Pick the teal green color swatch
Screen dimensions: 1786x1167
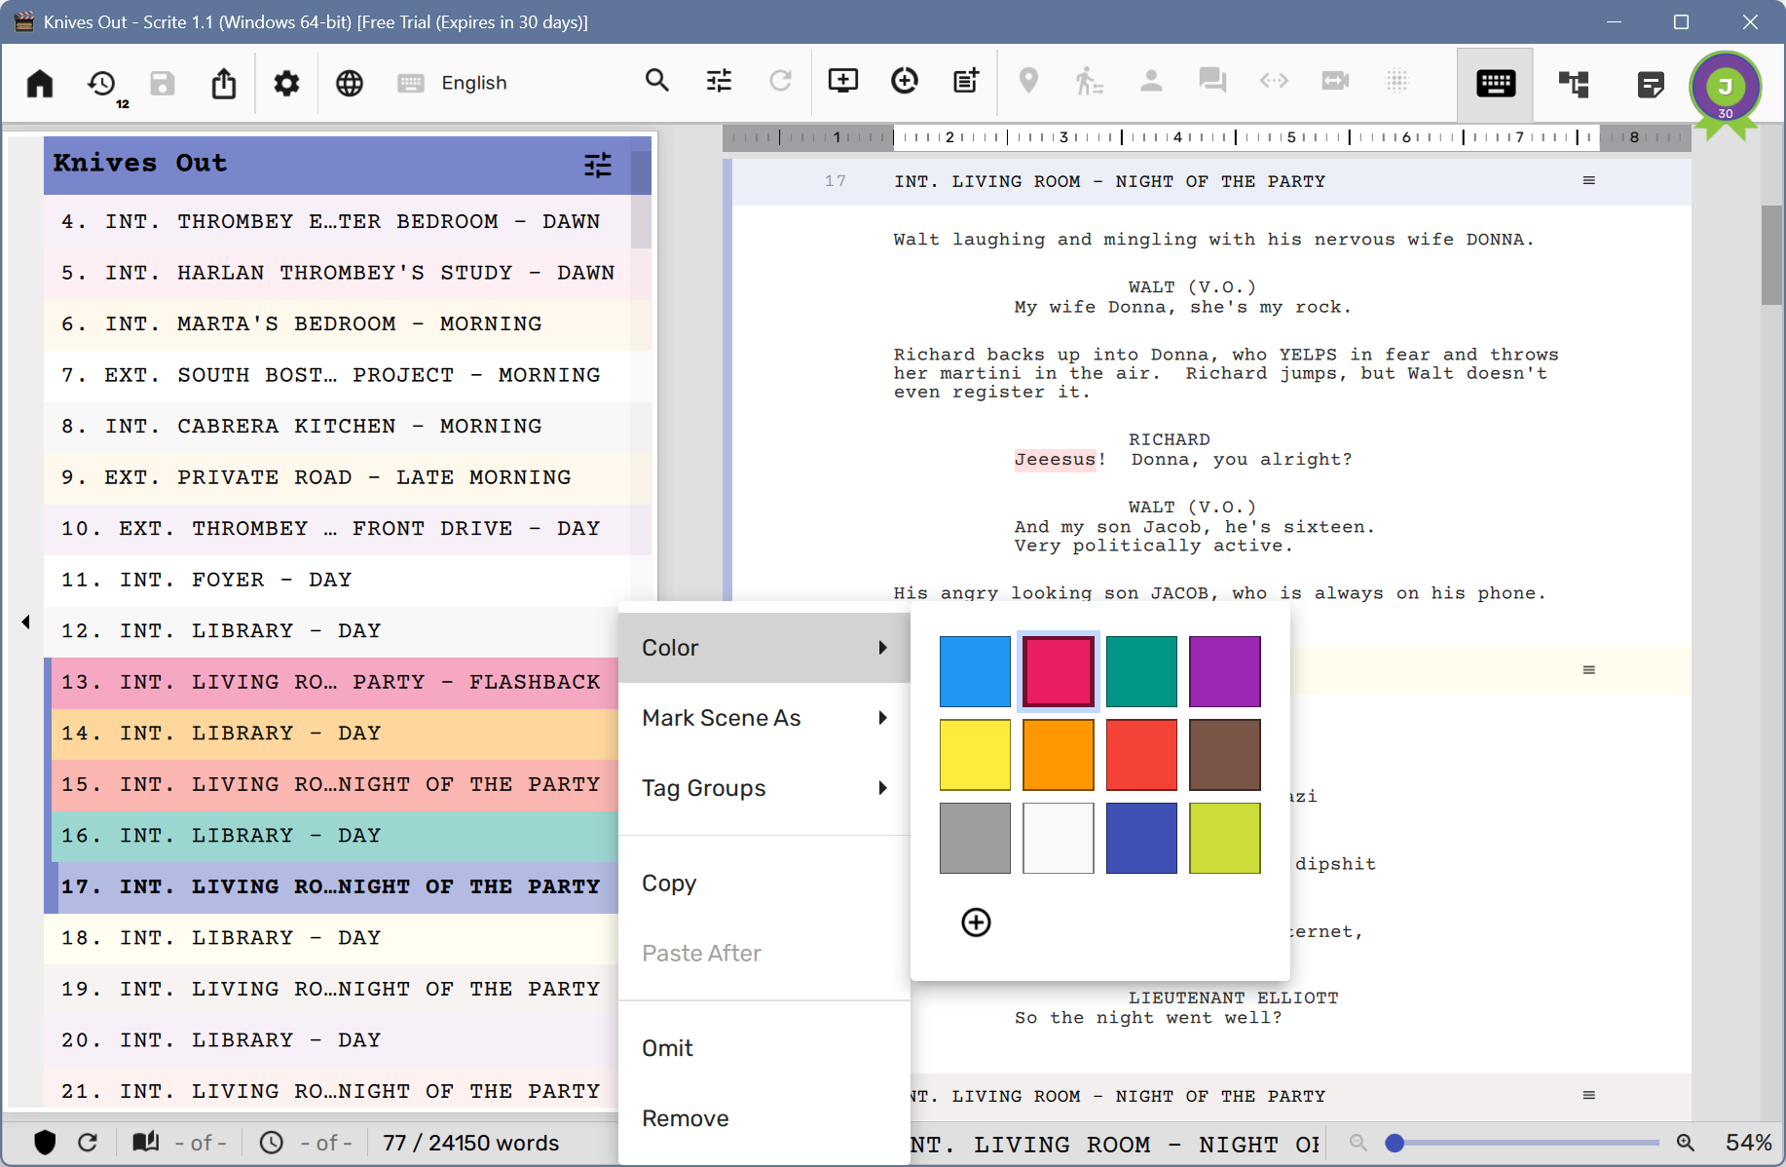point(1141,671)
